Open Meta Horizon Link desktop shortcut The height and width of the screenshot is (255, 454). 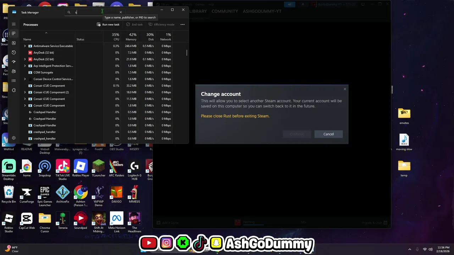click(x=116, y=222)
